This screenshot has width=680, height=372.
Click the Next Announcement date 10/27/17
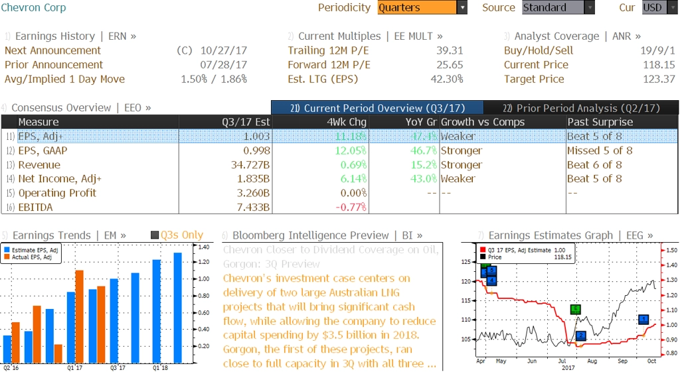point(223,50)
